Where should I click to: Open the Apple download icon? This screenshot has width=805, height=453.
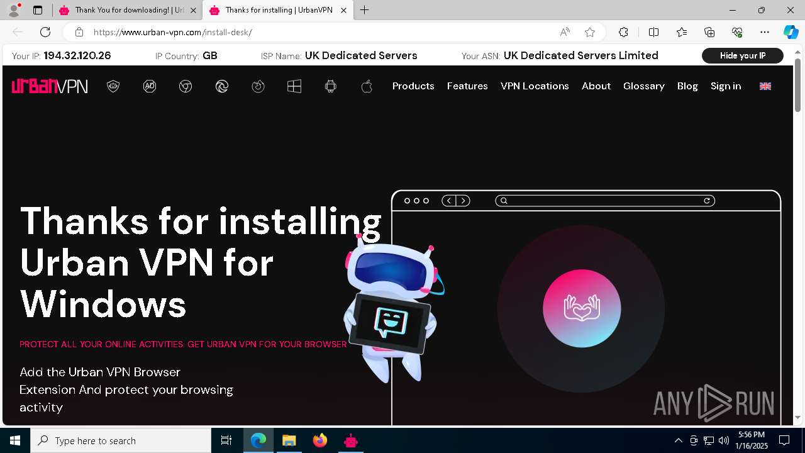pyautogui.click(x=367, y=86)
